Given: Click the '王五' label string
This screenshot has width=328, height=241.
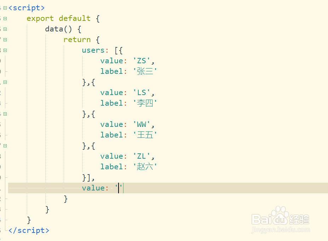Looking at the screenshot, I should click(x=145, y=135).
